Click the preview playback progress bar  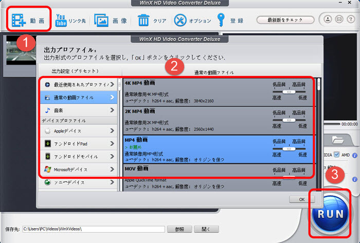coord(332,124)
